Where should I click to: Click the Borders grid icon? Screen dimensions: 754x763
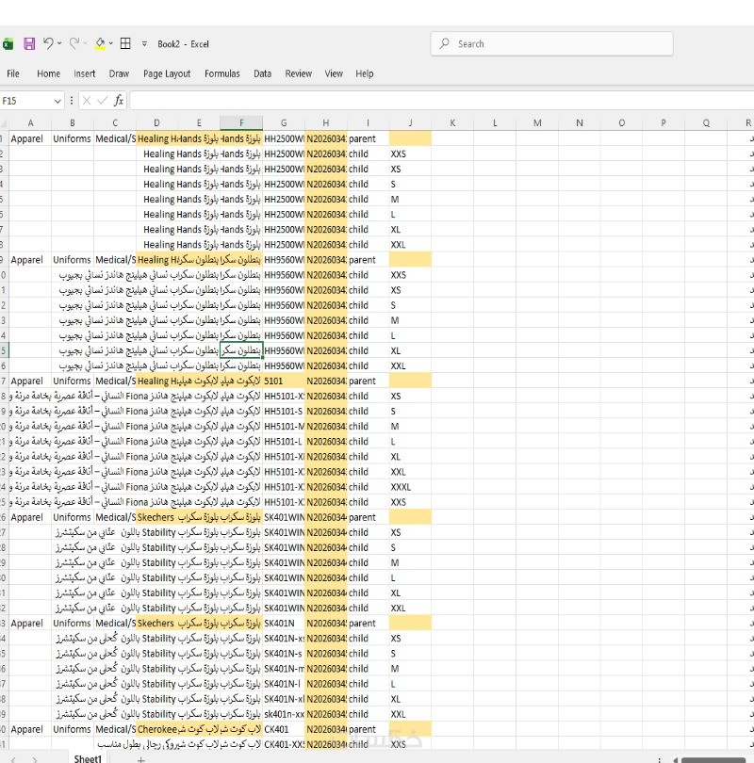pos(125,43)
